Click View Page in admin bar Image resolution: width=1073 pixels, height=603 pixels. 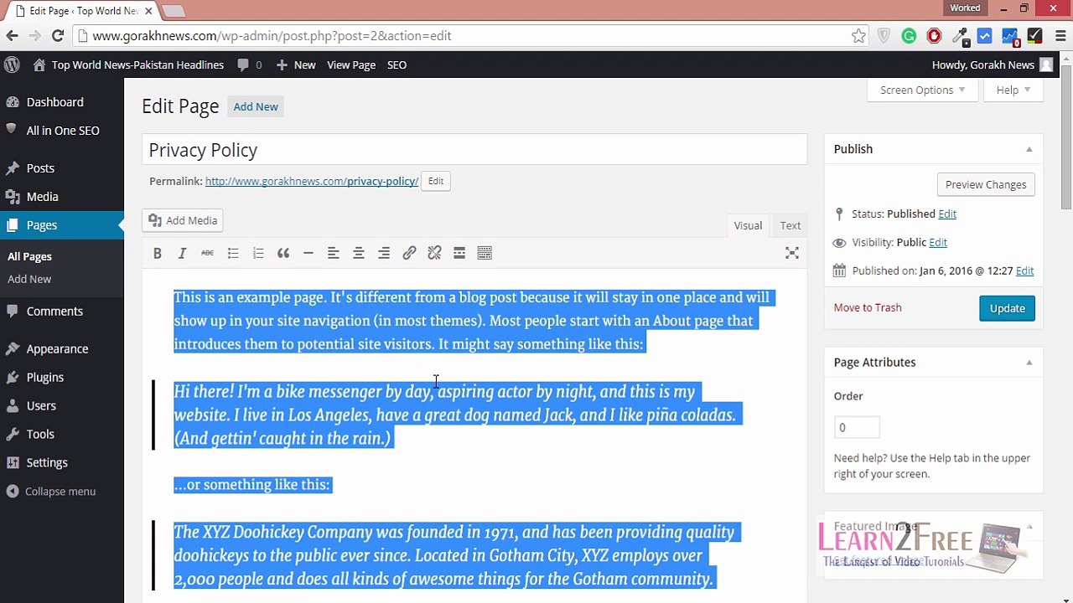(351, 64)
